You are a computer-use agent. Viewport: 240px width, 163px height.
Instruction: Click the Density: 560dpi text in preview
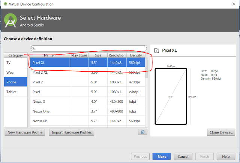coord(211,79)
